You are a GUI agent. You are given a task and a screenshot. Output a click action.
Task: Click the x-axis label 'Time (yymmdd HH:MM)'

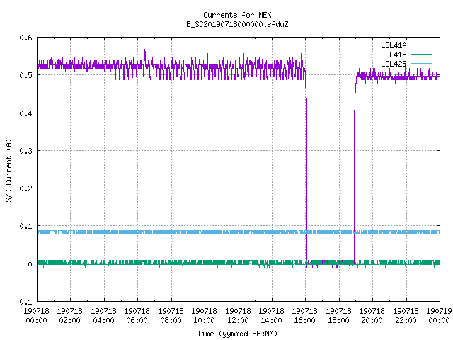tap(237, 334)
